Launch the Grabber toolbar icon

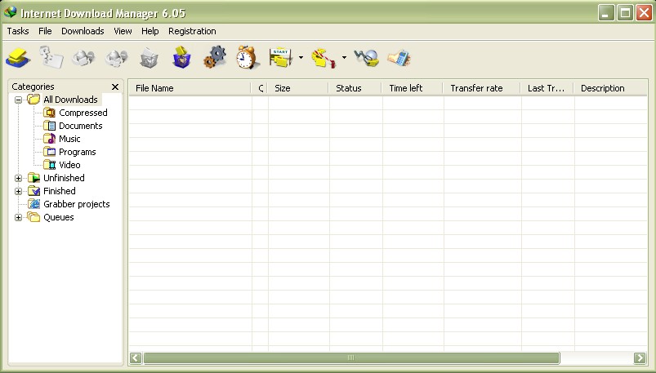coord(367,58)
